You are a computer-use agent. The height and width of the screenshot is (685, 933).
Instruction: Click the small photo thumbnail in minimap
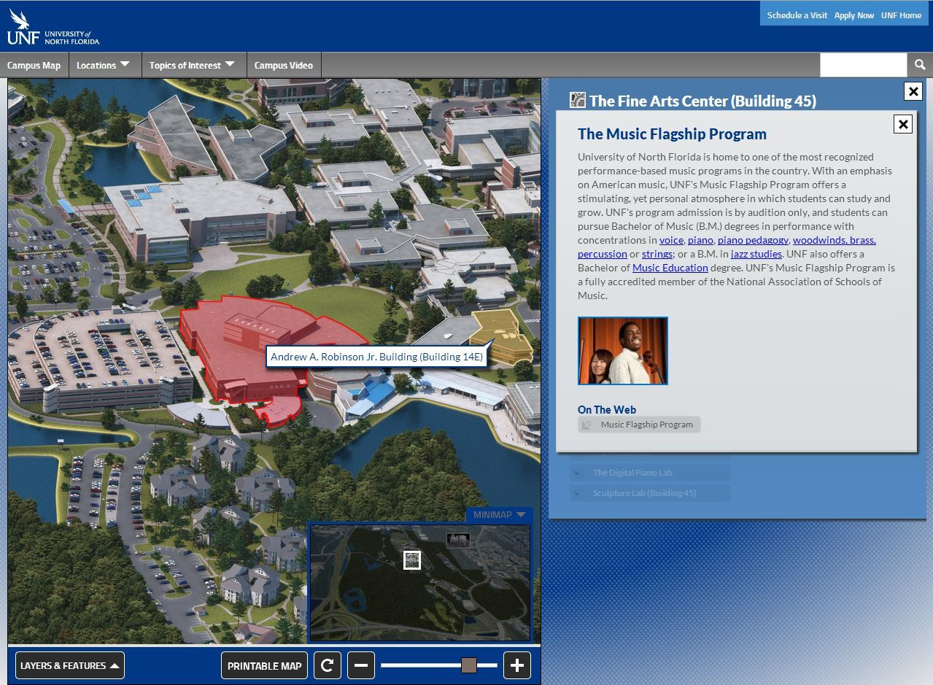pyautogui.click(x=458, y=541)
